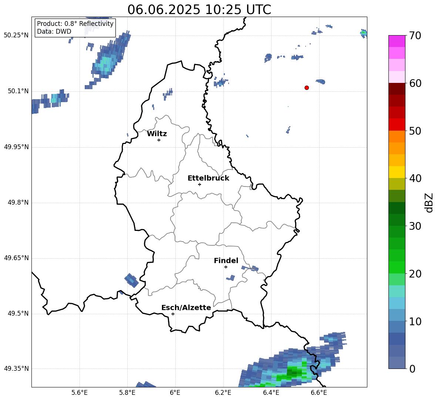The image size is (438, 400).
Task: Click the cross marker below Ettelbruck
Action: point(199,184)
